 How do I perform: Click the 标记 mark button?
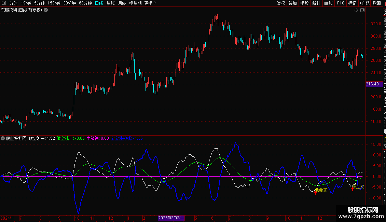click(x=352, y=3)
